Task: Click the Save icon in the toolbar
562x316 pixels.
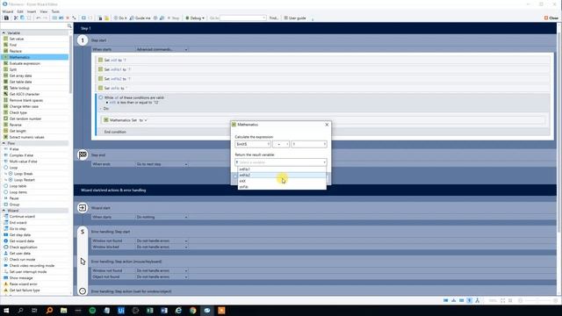Action: click(x=6, y=18)
